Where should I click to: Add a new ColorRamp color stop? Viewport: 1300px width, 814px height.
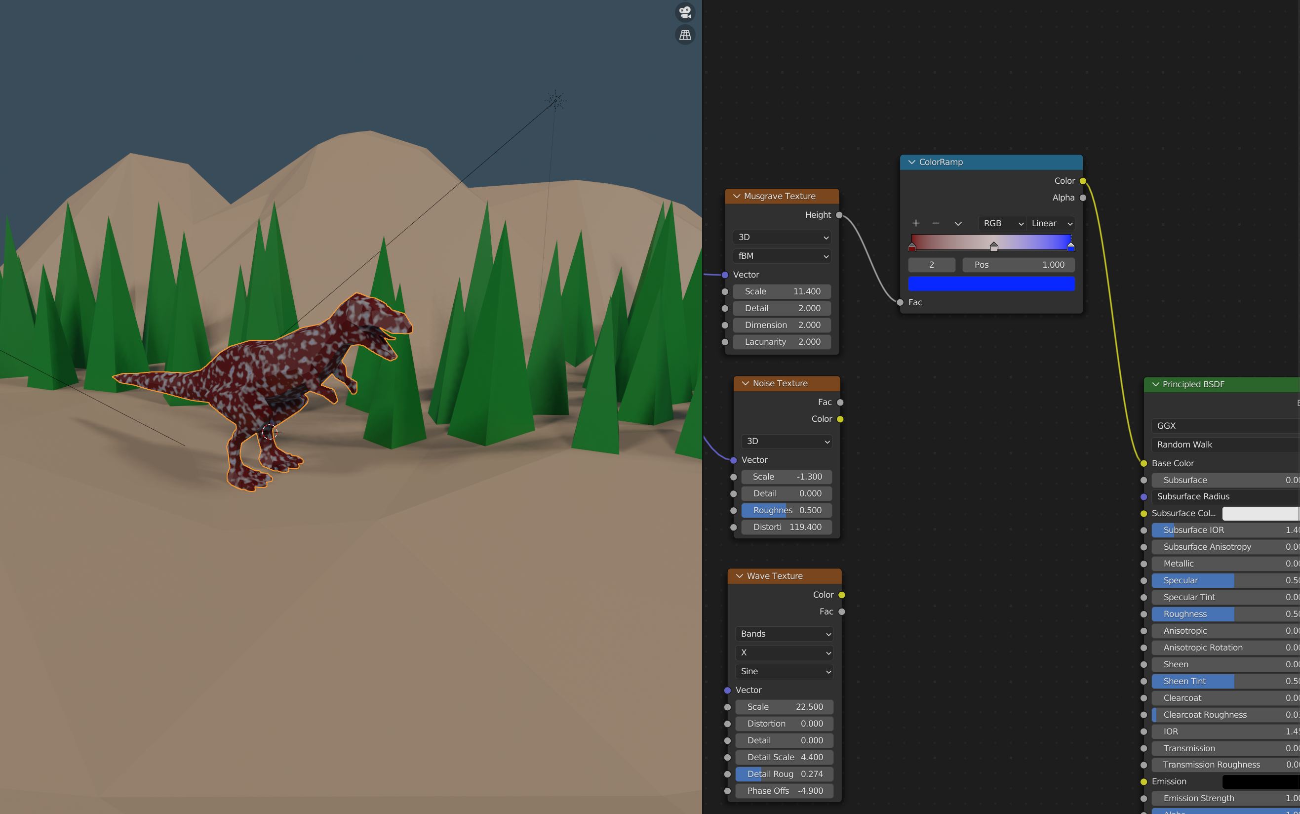coord(916,223)
